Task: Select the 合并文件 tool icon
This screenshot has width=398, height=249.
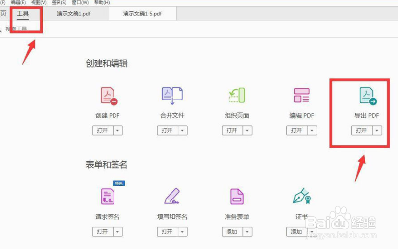Action: [172, 96]
